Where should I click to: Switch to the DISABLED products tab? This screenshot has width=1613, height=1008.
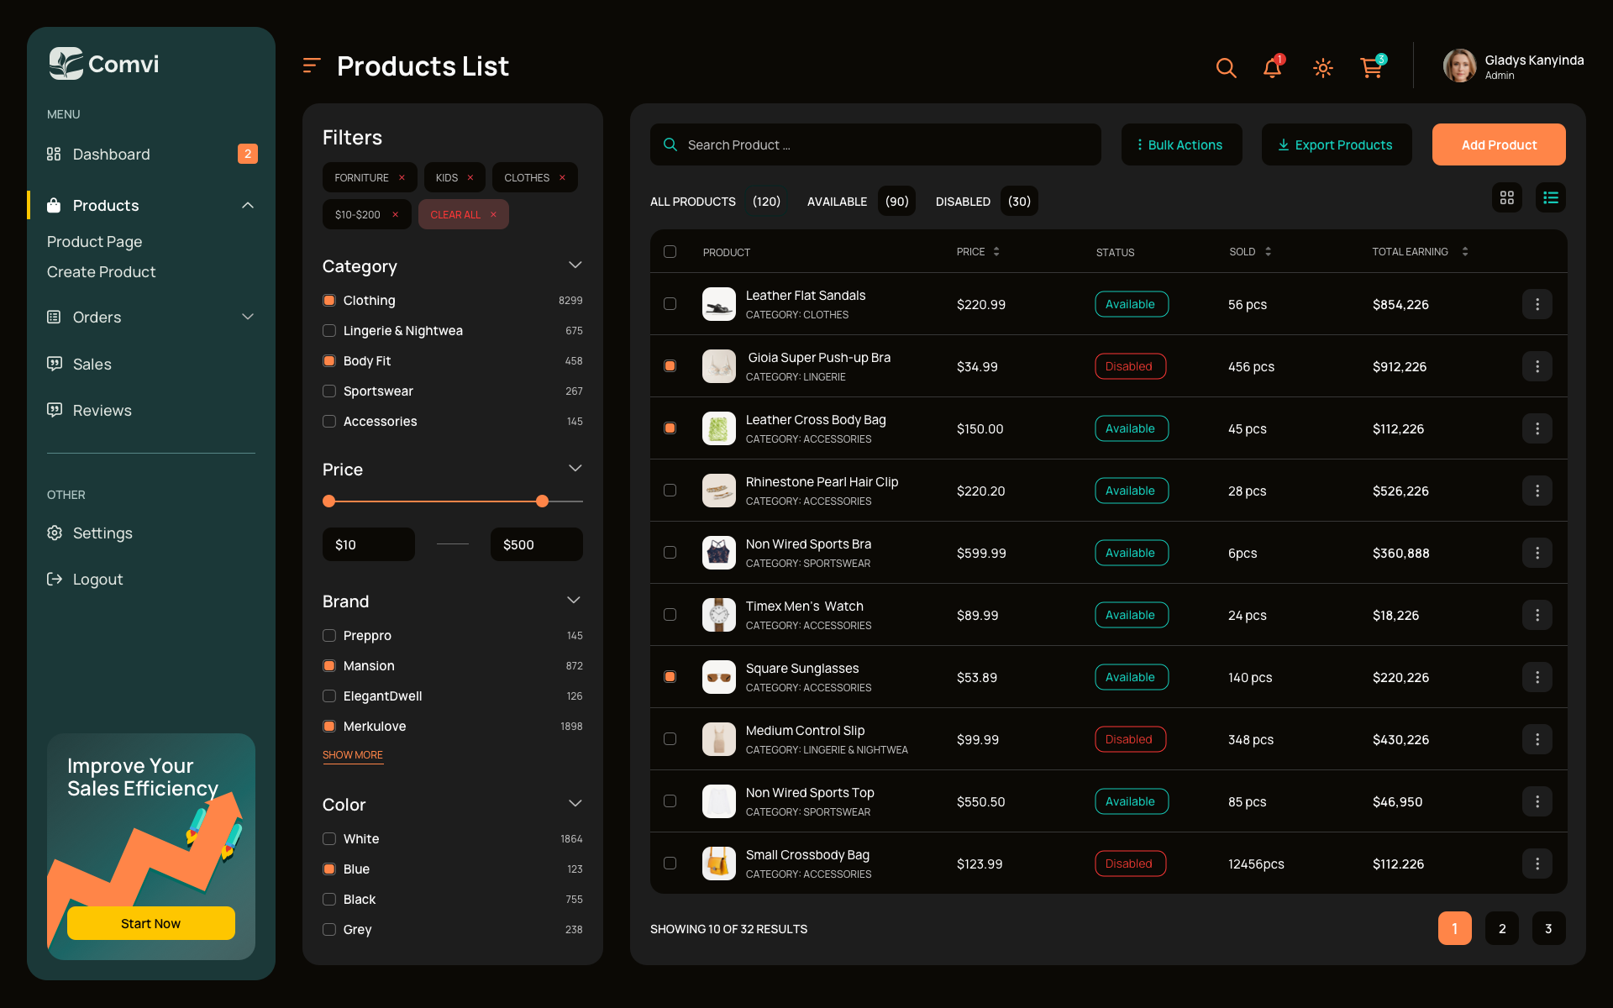click(x=962, y=201)
